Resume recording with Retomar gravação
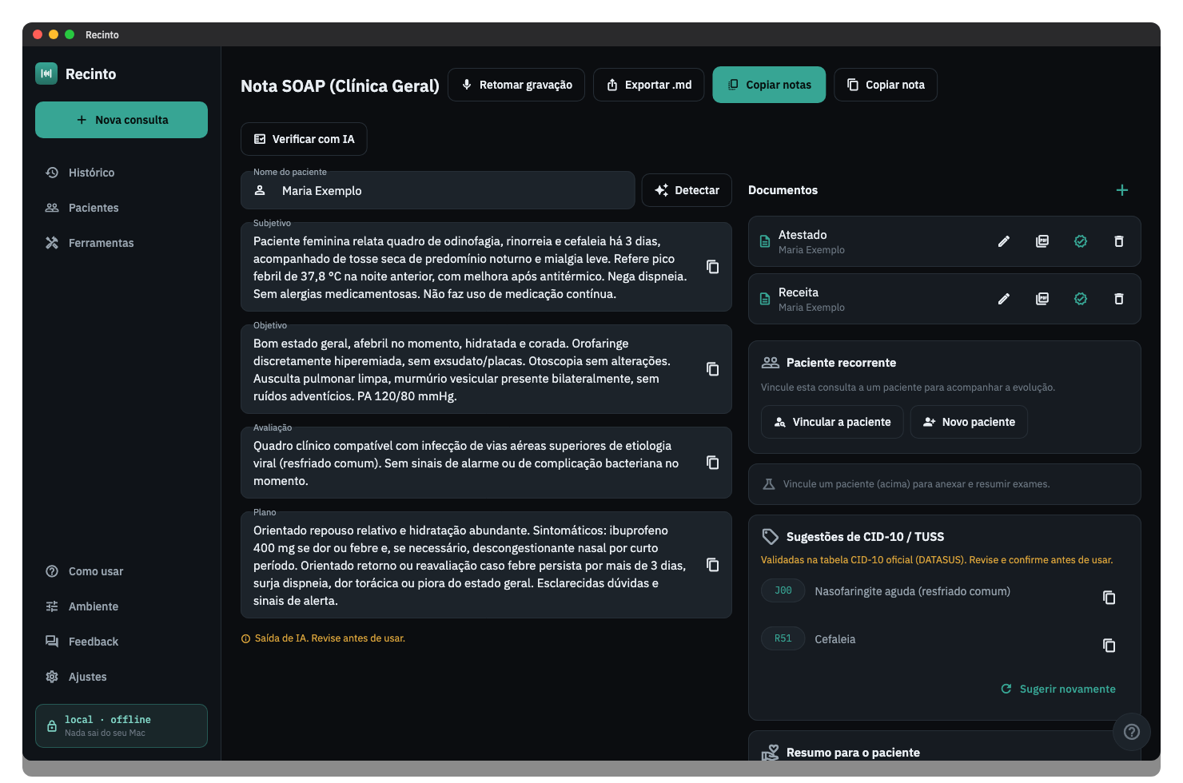This screenshot has width=1183, height=783. click(516, 85)
